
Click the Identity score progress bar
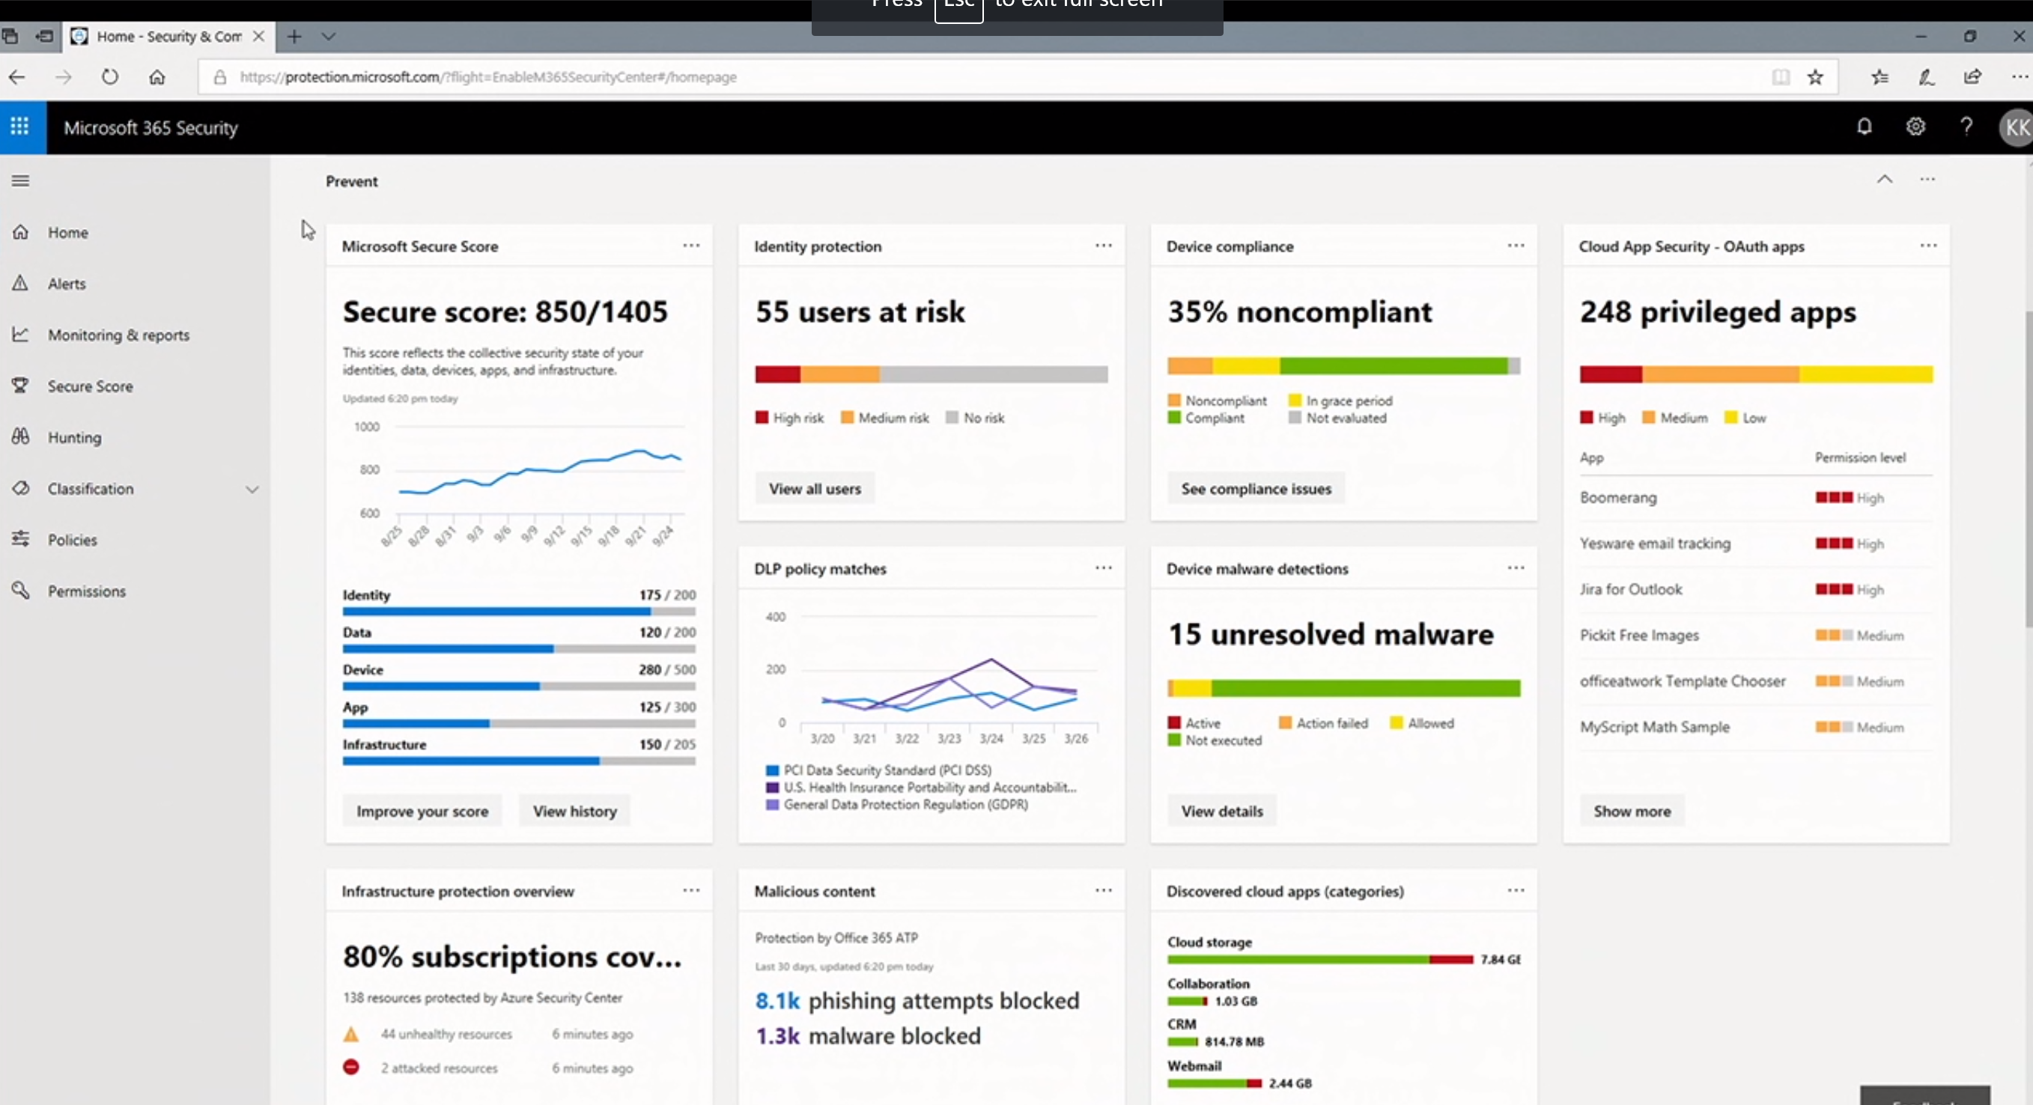pos(518,611)
